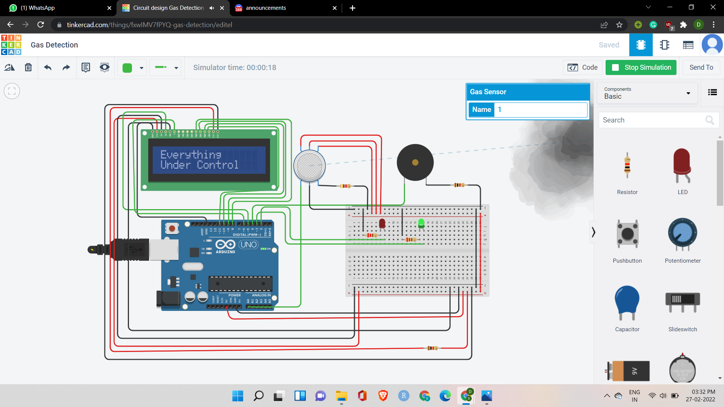Open the notes tool icon

(x=86, y=67)
